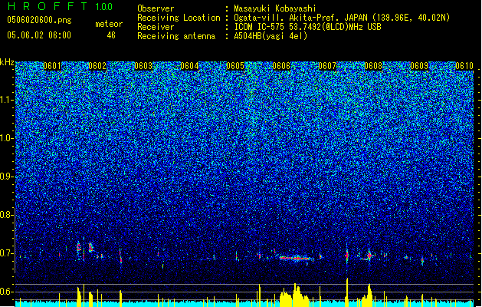
Task: Click the 1.1 frequency axis label
Action: [x=7, y=100]
